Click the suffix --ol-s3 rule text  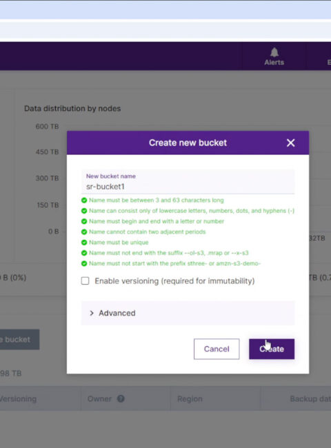pos(169,253)
